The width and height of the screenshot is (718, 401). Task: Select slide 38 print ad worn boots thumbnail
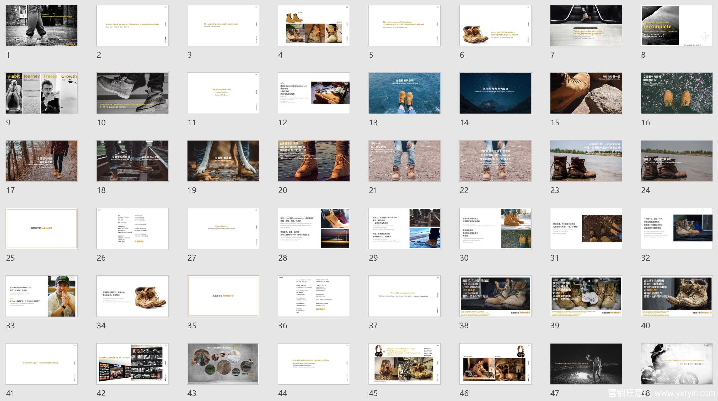[x=495, y=296]
